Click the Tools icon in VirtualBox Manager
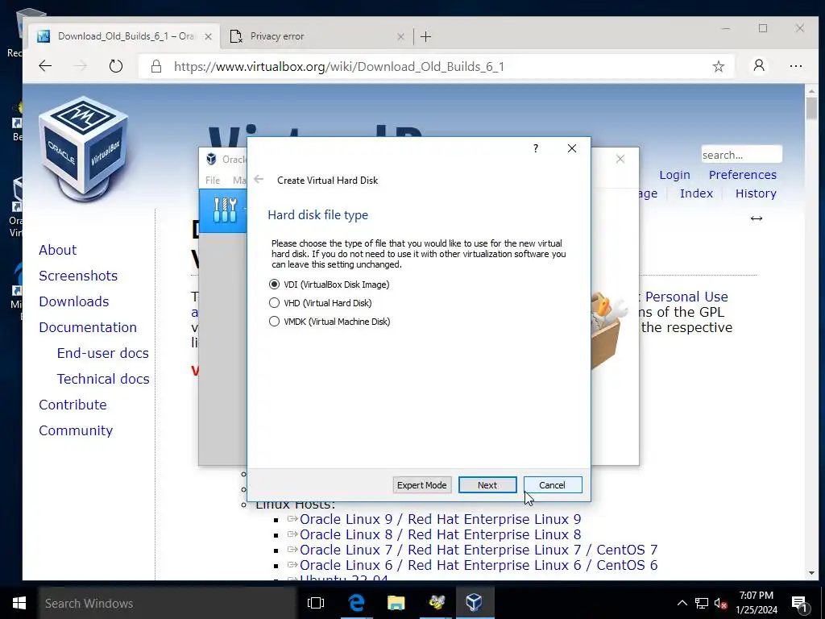This screenshot has width=825, height=619. coord(226,210)
